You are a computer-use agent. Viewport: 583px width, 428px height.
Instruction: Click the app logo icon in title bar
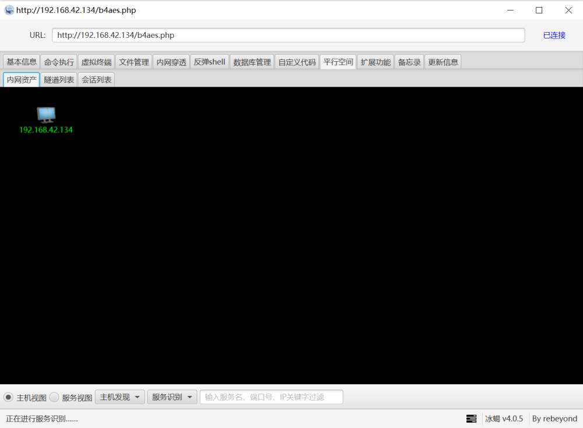[9, 10]
